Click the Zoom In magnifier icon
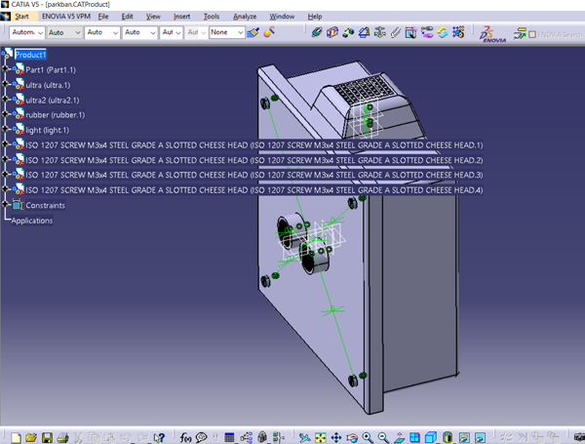 click(368, 436)
